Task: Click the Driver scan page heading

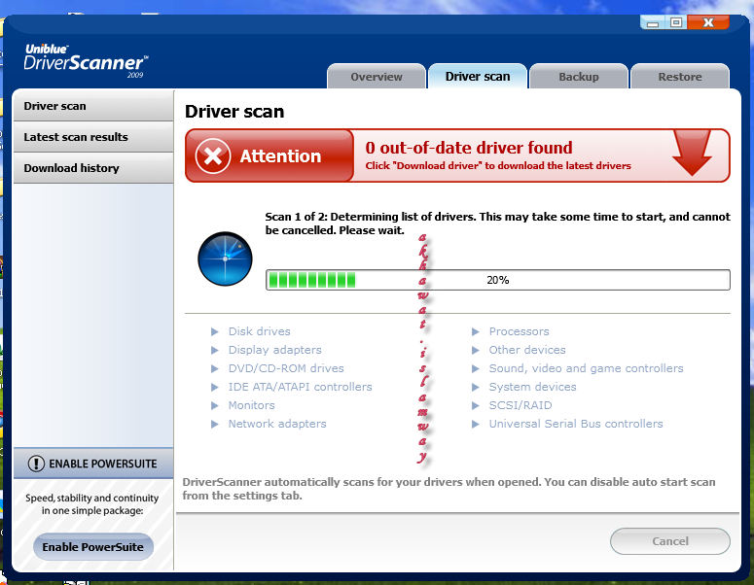Action: (234, 112)
